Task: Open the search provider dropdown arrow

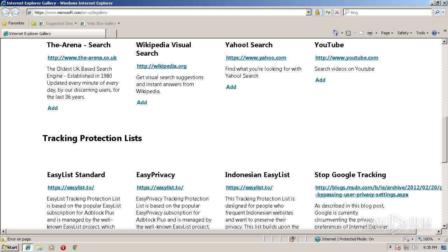Action: [x=444, y=12]
